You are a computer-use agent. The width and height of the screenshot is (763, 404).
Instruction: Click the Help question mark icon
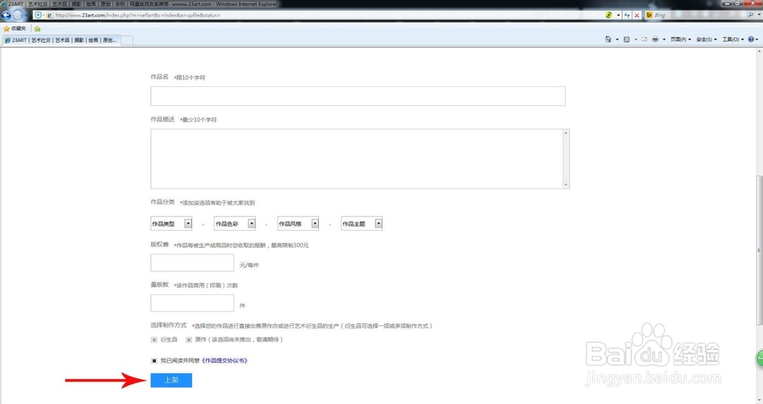pyautogui.click(x=751, y=40)
